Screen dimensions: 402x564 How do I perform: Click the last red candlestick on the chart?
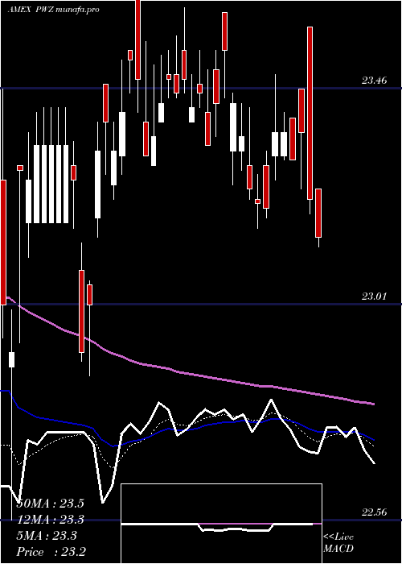tap(318, 213)
